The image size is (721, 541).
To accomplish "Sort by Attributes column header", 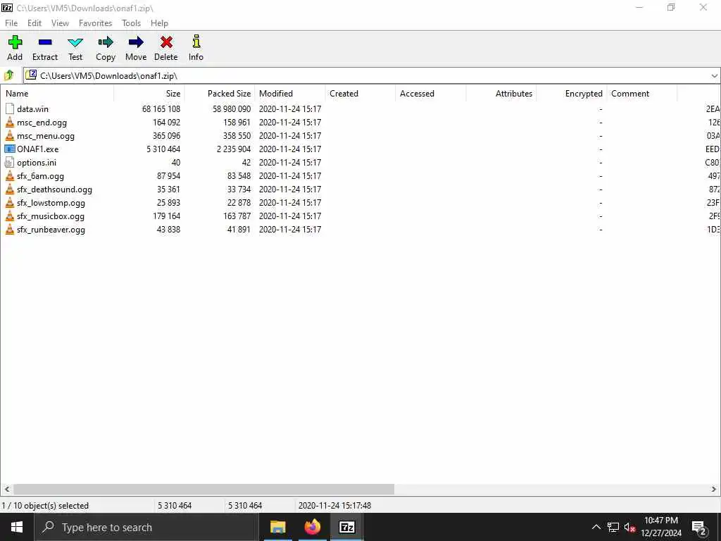I will (501, 94).
